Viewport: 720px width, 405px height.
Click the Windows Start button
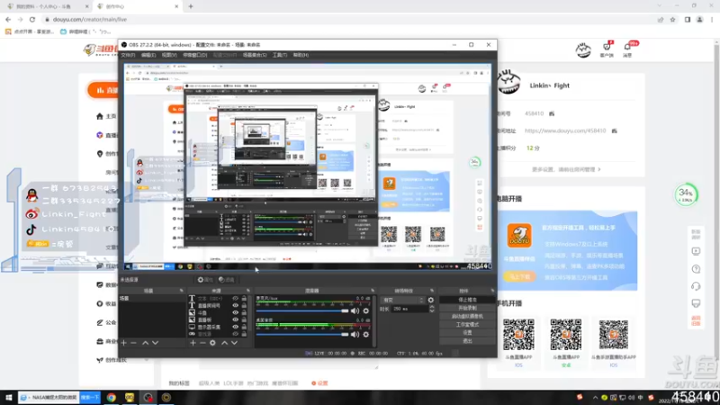pyautogui.click(x=9, y=397)
